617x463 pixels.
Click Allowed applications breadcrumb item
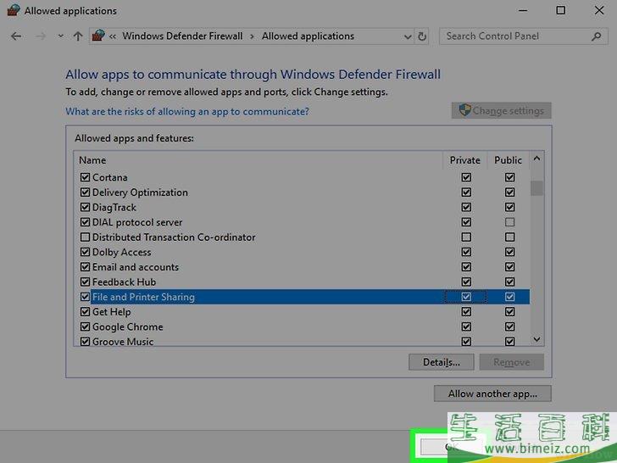pos(308,36)
